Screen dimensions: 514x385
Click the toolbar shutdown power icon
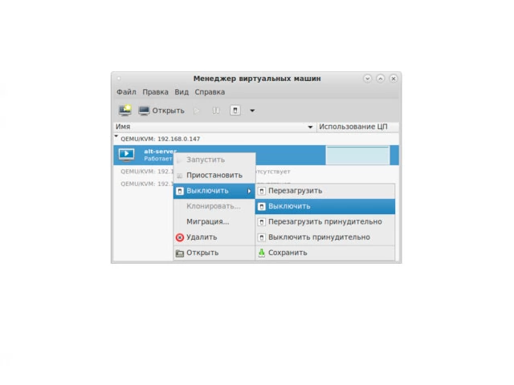(x=235, y=111)
